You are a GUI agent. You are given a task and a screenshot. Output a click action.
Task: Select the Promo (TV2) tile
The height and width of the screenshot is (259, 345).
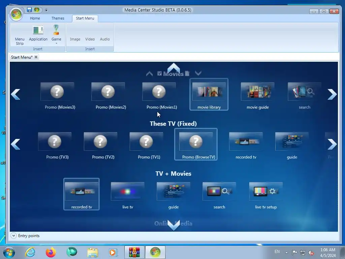tap(100, 146)
